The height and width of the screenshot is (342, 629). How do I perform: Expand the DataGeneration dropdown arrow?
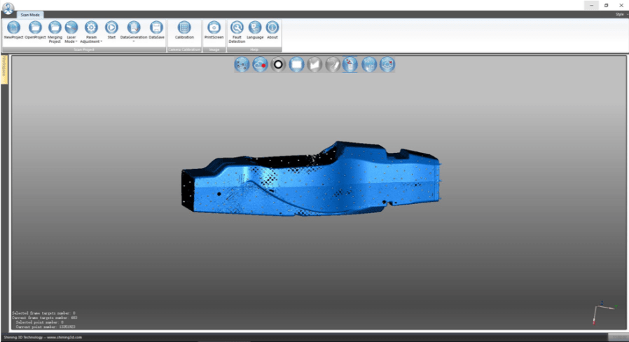[x=134, y=41]
